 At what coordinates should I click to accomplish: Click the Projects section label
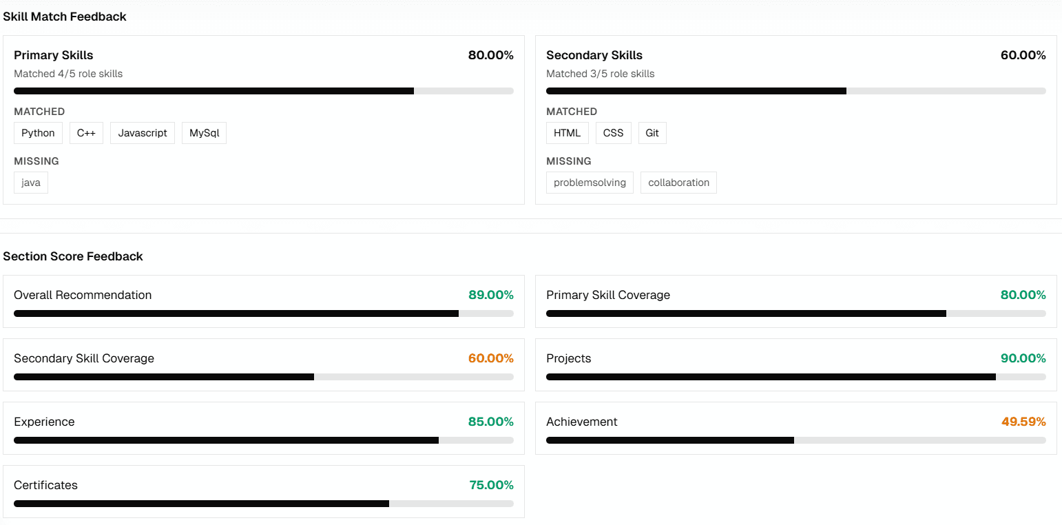coord(569,358)
